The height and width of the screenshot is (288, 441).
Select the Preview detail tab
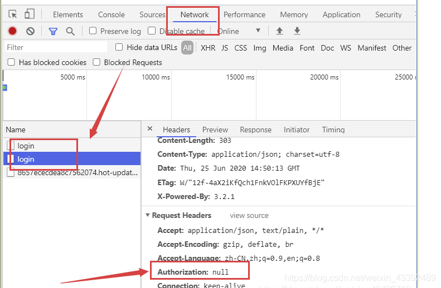[215, 130]
